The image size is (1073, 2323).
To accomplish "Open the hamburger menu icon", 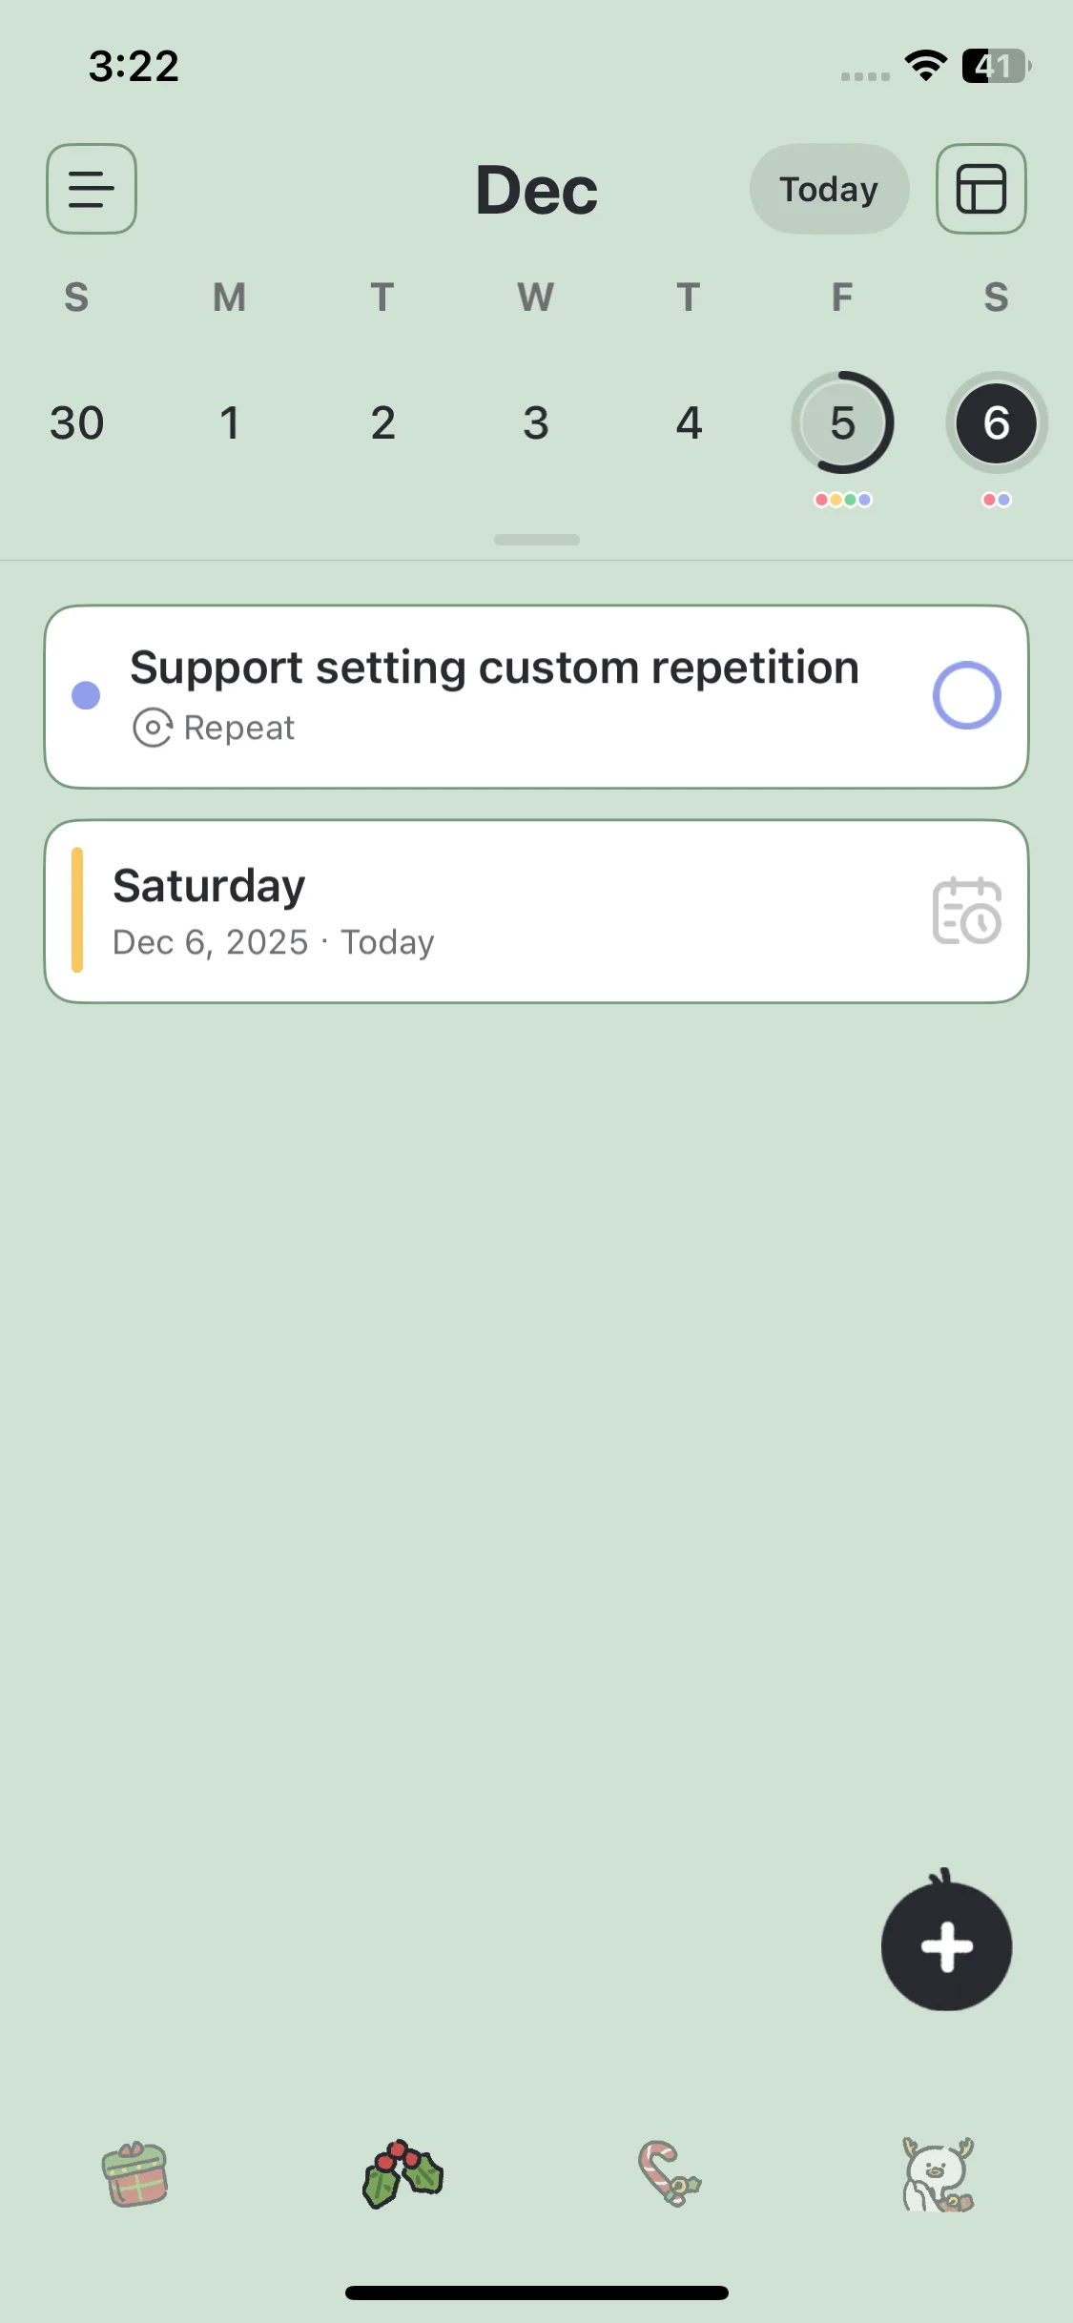I will [92, 189].
